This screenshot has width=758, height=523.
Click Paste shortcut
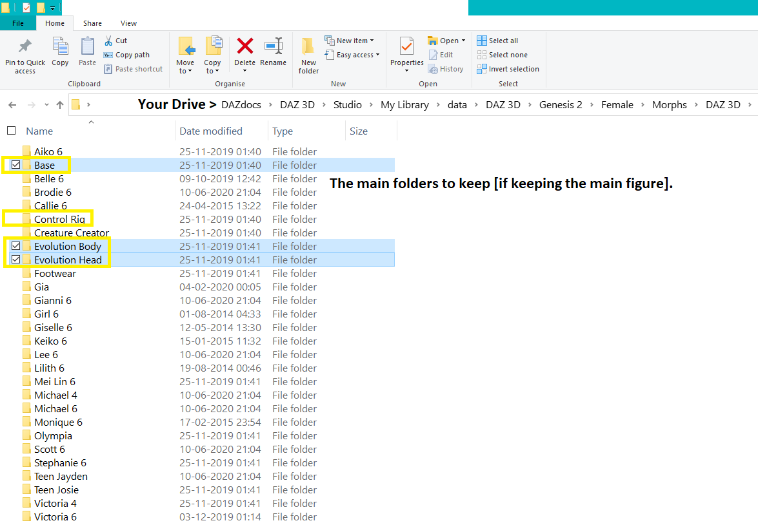134,69
